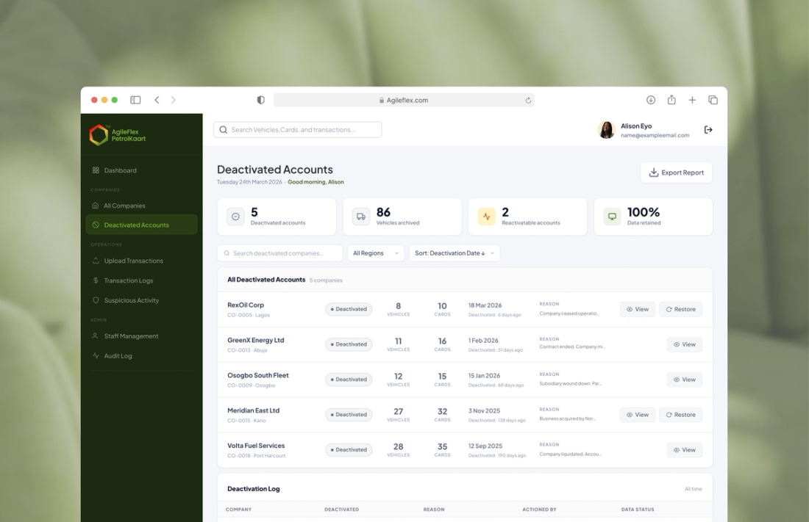Click the Alison Eyo user name
The height and width of the screenshot is (522, 809).
tap(636, 126)
